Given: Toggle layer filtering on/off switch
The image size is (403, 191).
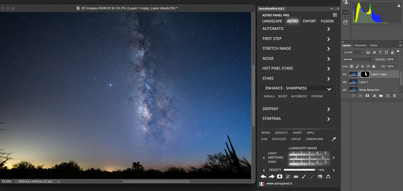Looking at the screenshot, I should tap(398, 52).
